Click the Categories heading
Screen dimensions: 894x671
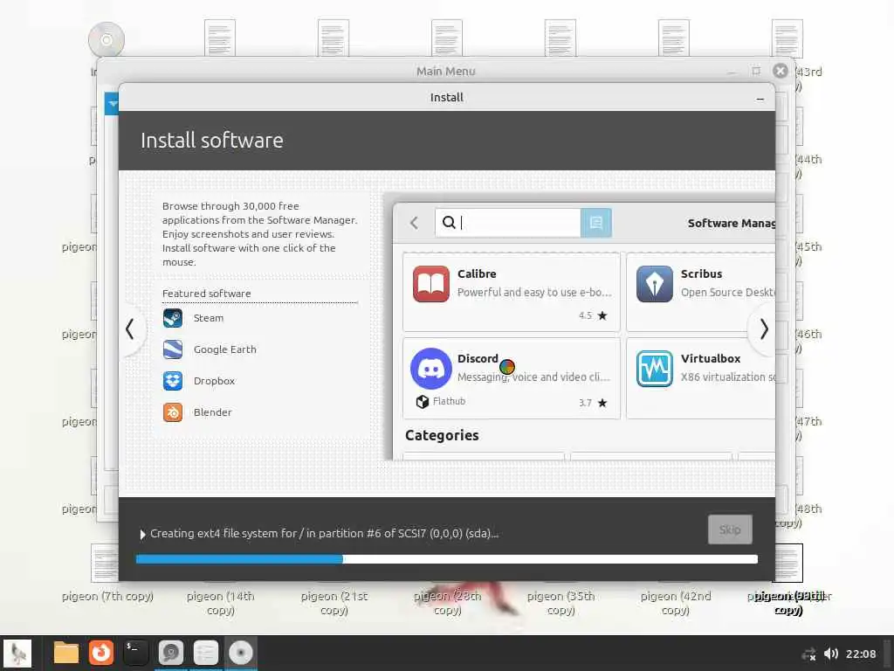coord(442,435)
